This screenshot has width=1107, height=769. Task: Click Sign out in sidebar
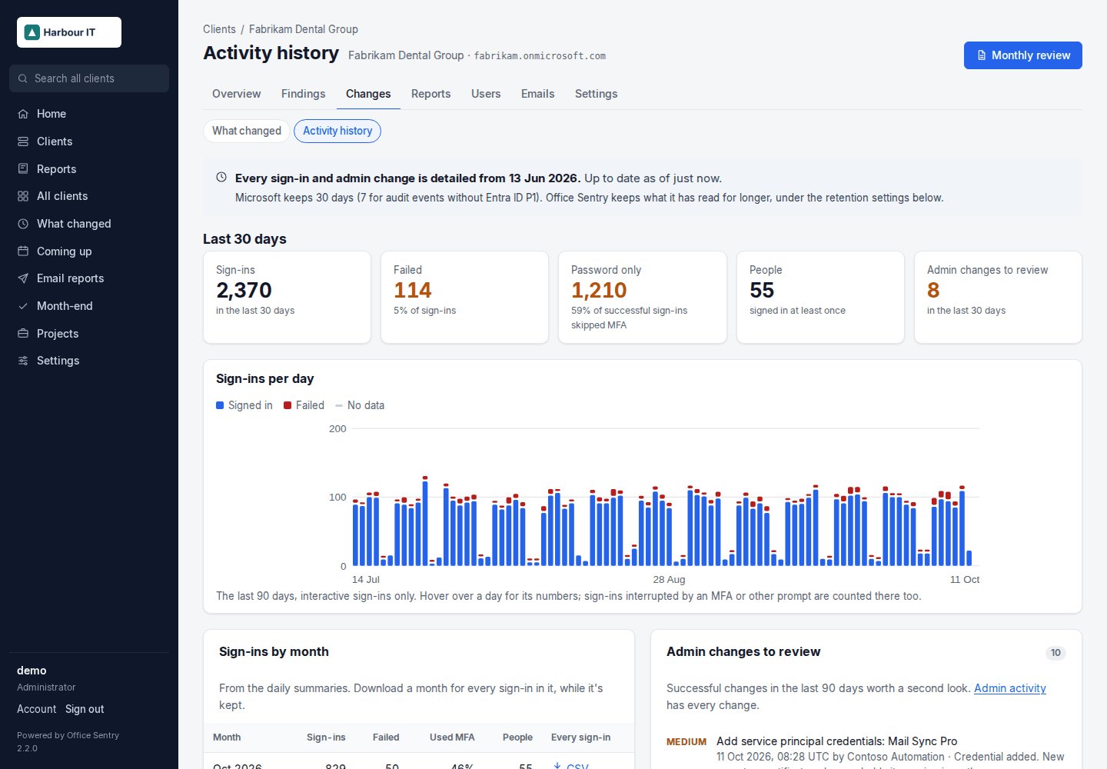tap(85, 709)
